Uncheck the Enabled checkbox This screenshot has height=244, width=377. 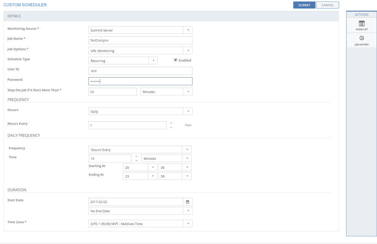coord(175,60)
